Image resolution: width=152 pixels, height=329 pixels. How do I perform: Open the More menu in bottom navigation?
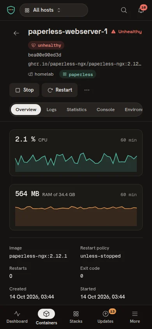click(135, 317)
